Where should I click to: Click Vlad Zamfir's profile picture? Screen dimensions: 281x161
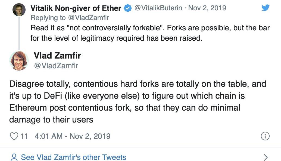(19, 61)
